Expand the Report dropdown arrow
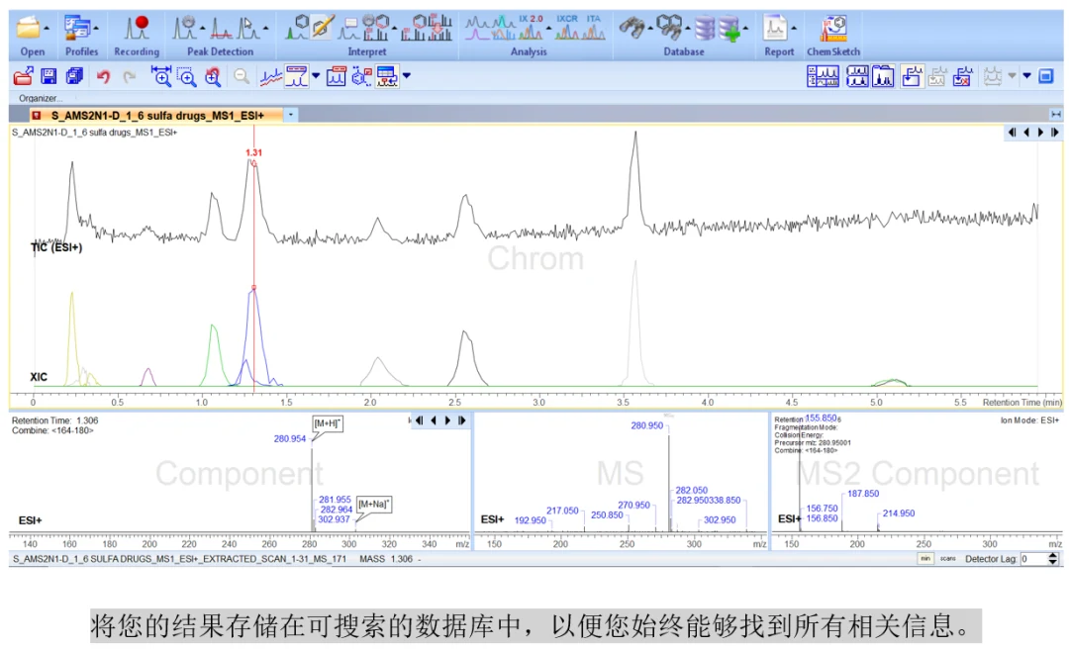1069x651 pixels. click(794, 29)
